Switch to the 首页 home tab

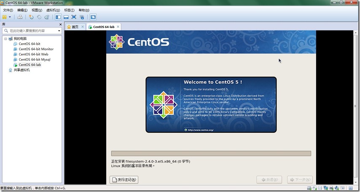(x=75, y=27)
